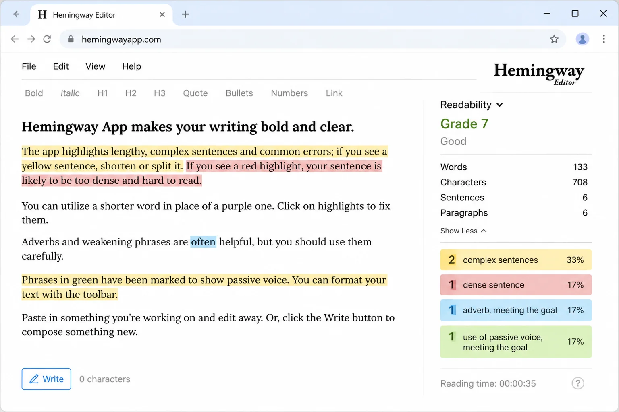Image resolution: width=619 pixels, height=412 pixels.
Task: Apply Italic formatting from the toolbar
Action: (70, 93)
